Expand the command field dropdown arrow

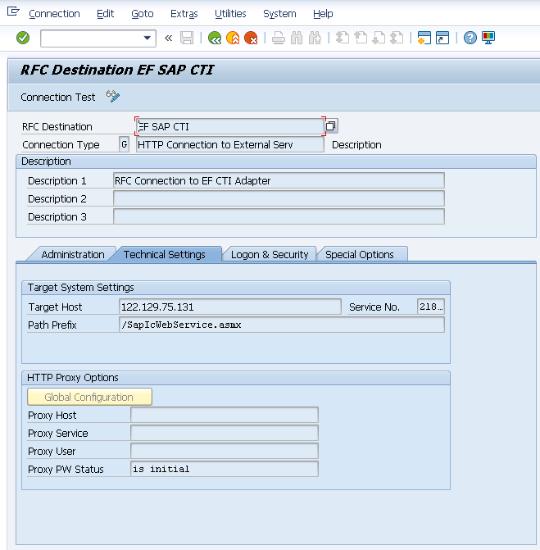pos(147,38)
